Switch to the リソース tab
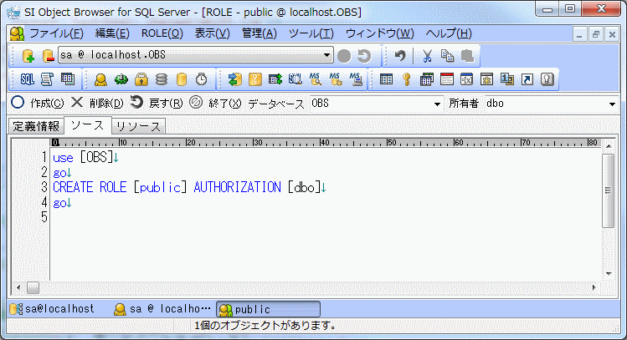The image size is (627, 340). tap(138, 126)
